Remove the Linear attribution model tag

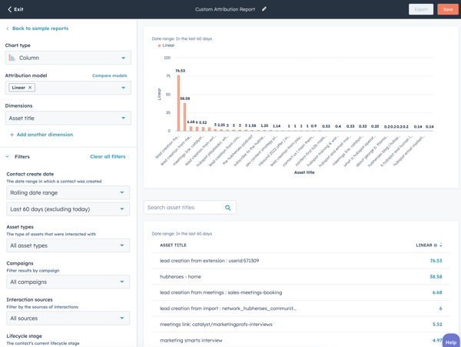coord(30,88)
